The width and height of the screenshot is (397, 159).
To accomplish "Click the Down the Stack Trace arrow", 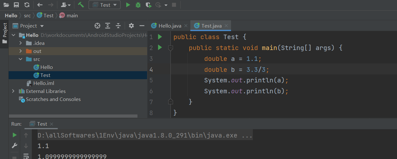I will [x=26, y=146].
